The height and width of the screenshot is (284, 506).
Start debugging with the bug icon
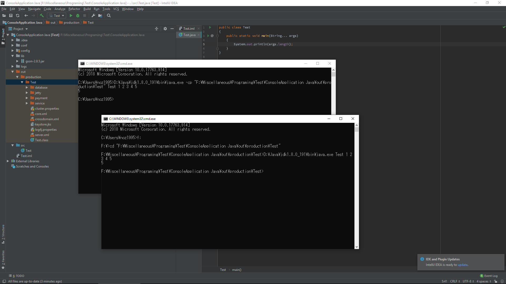point(78,16)
